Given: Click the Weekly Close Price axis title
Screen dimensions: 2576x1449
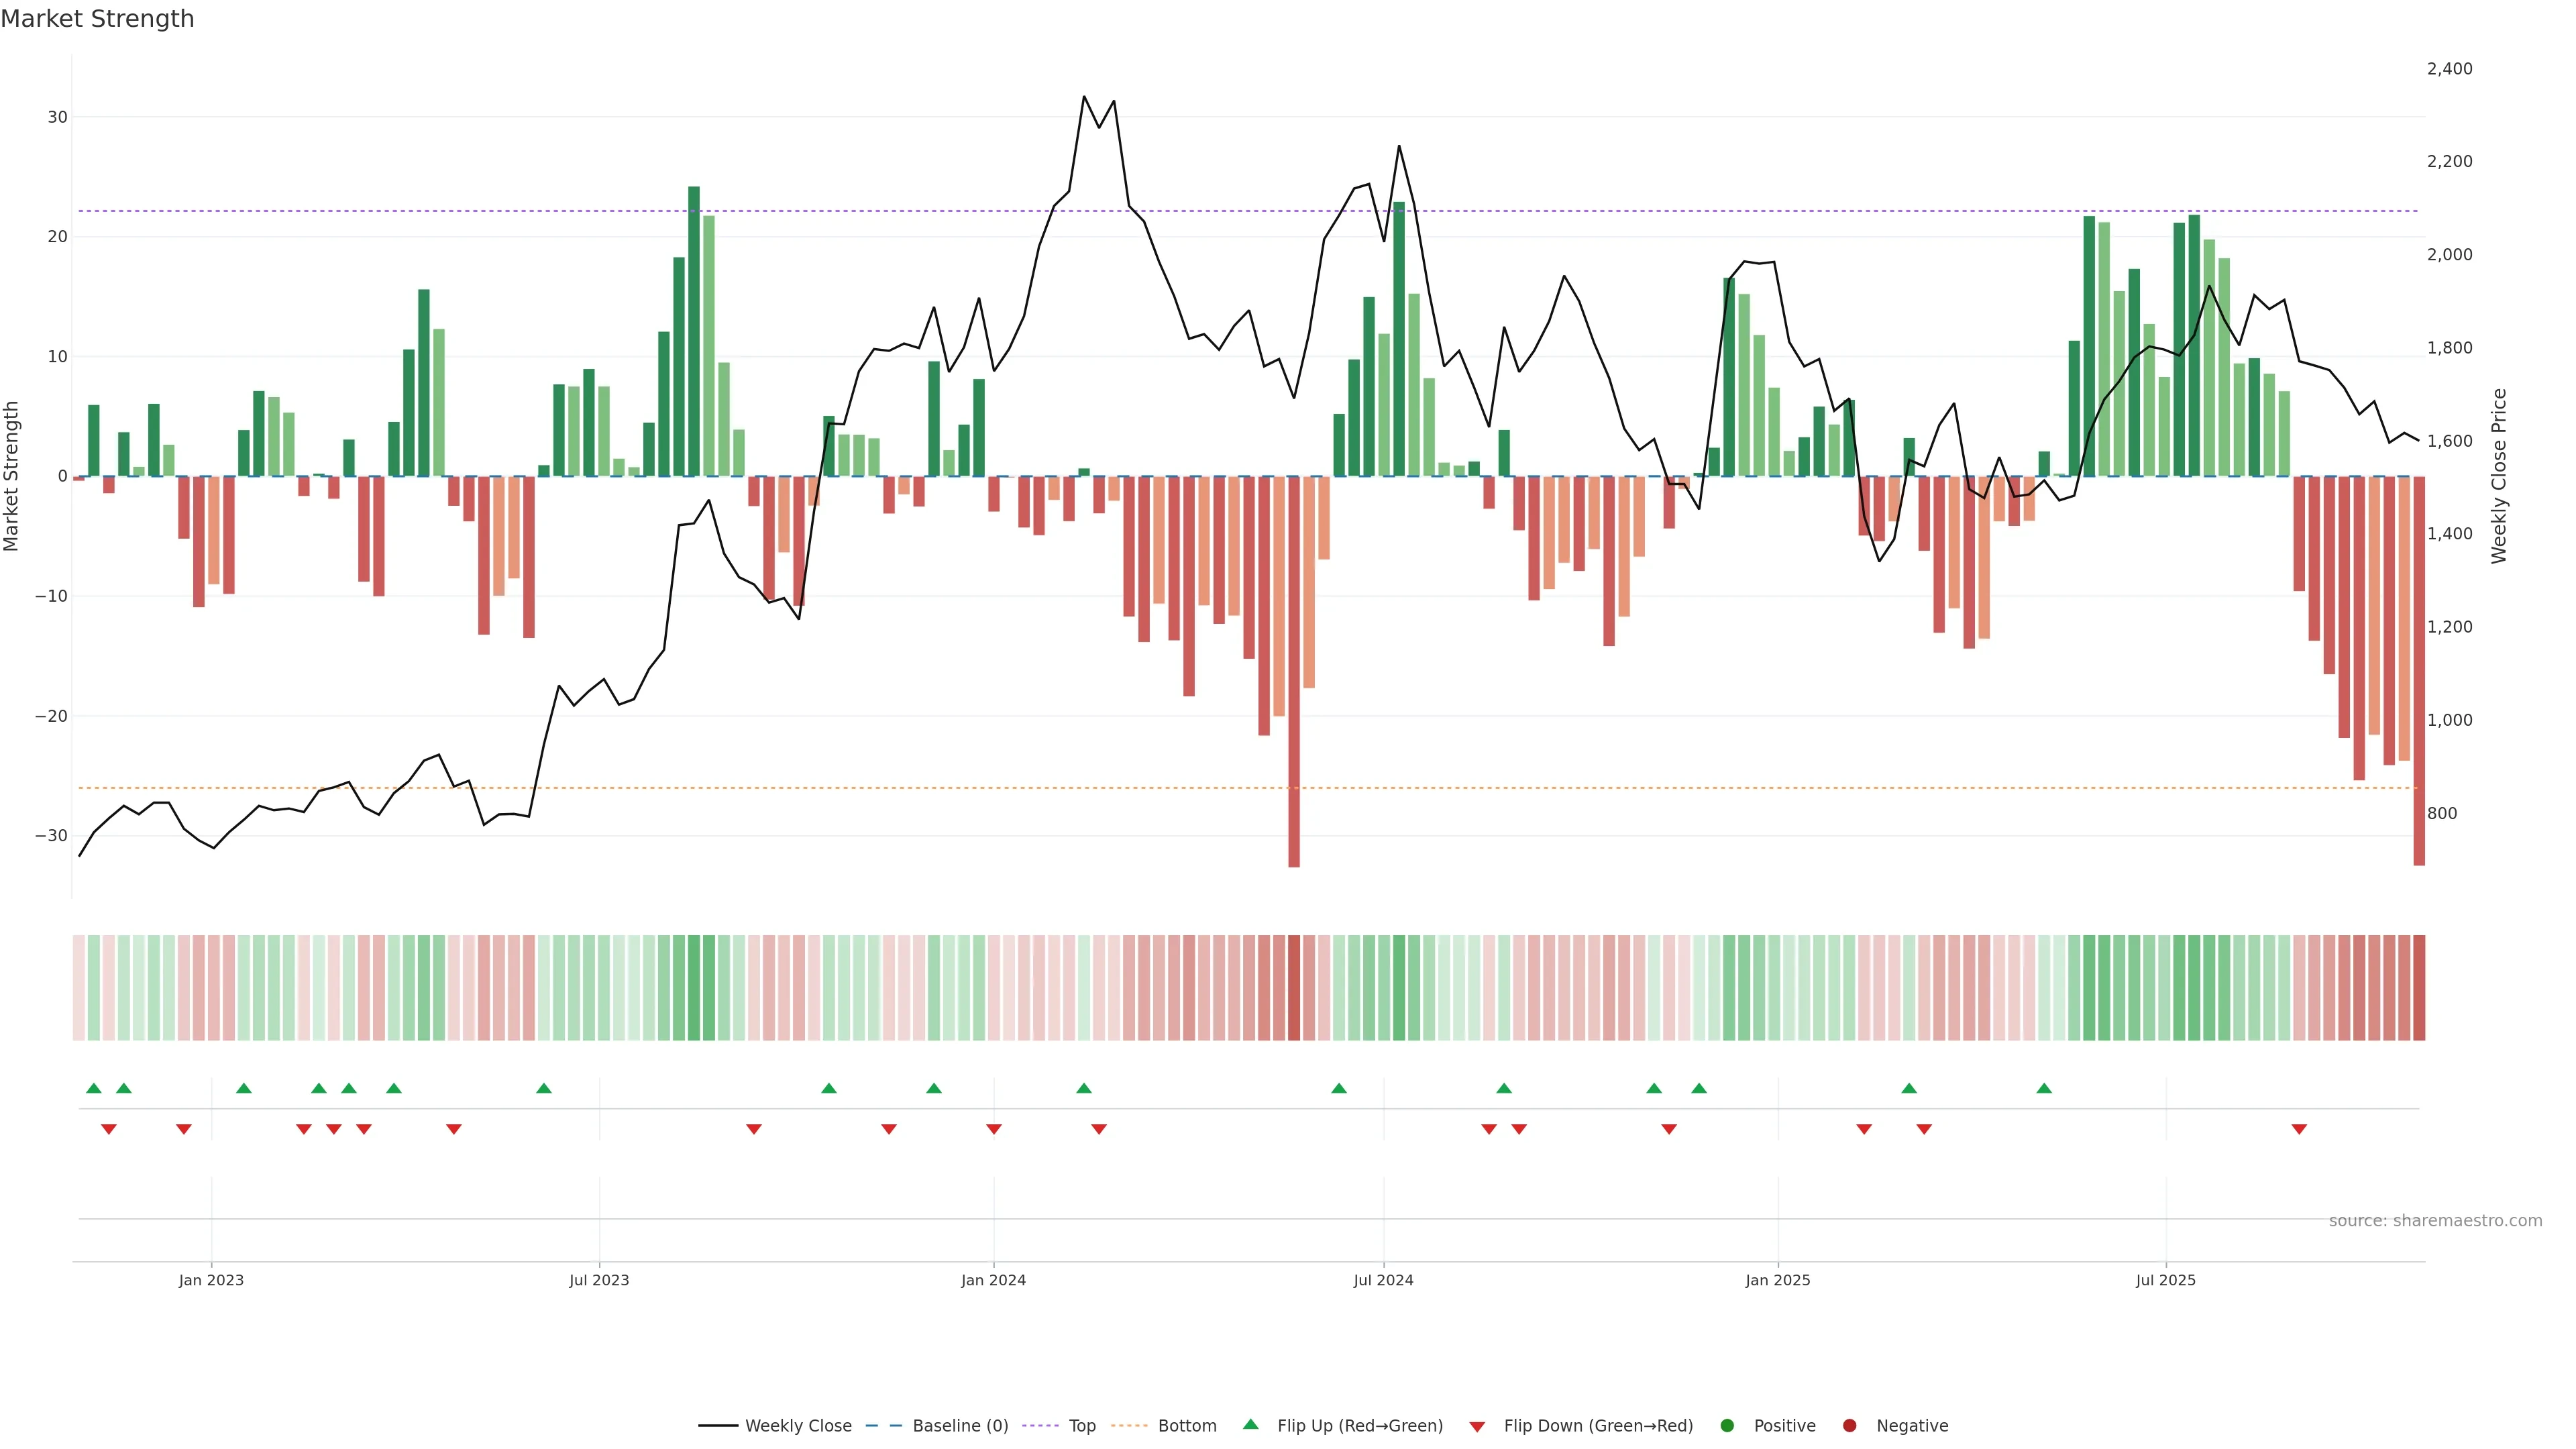Looking at the screenshot, I should click(2499, 476).
